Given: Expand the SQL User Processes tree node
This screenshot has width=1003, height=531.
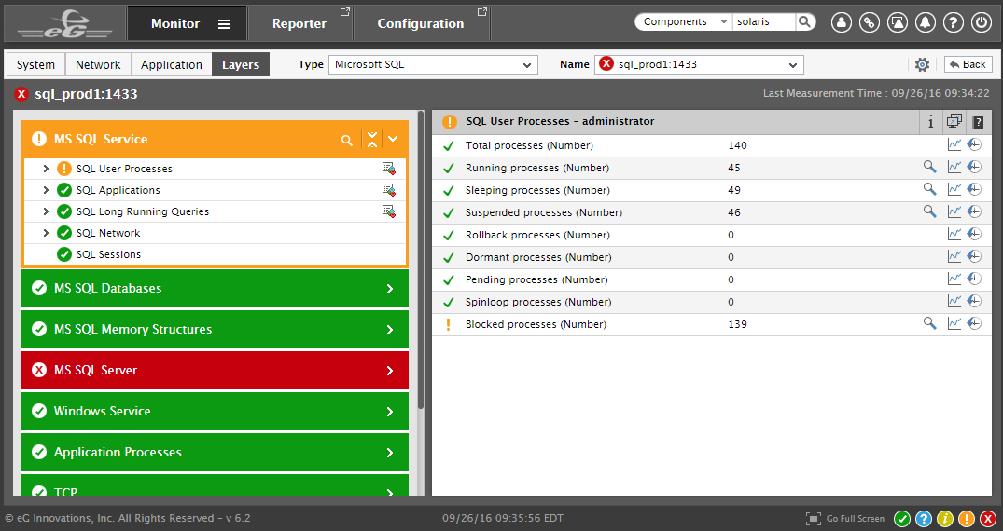Looking at the screenshot, I should (x=46, y=169).
